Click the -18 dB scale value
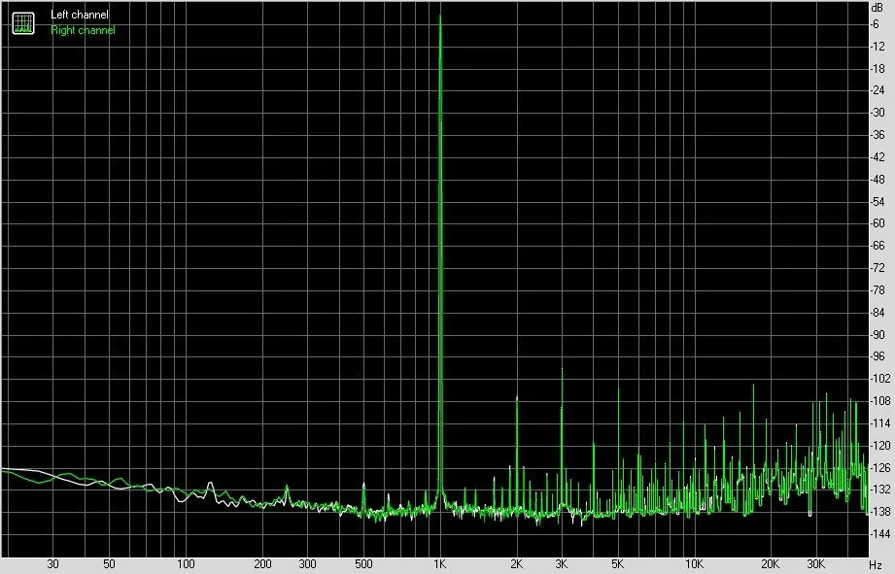This screenshot has width=895, height=574. point(878,68)
